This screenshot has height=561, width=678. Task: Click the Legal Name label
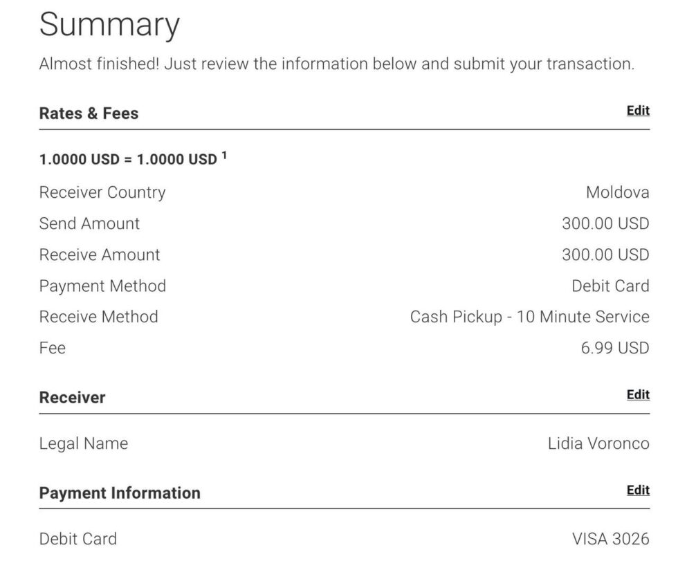(83, 443)
